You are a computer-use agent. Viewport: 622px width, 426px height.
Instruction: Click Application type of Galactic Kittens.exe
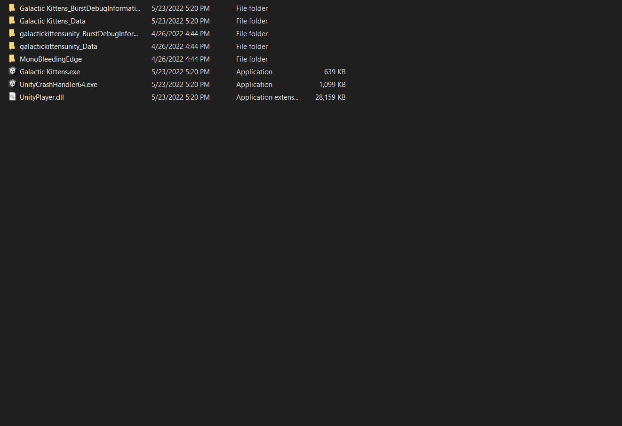point(255,72)
